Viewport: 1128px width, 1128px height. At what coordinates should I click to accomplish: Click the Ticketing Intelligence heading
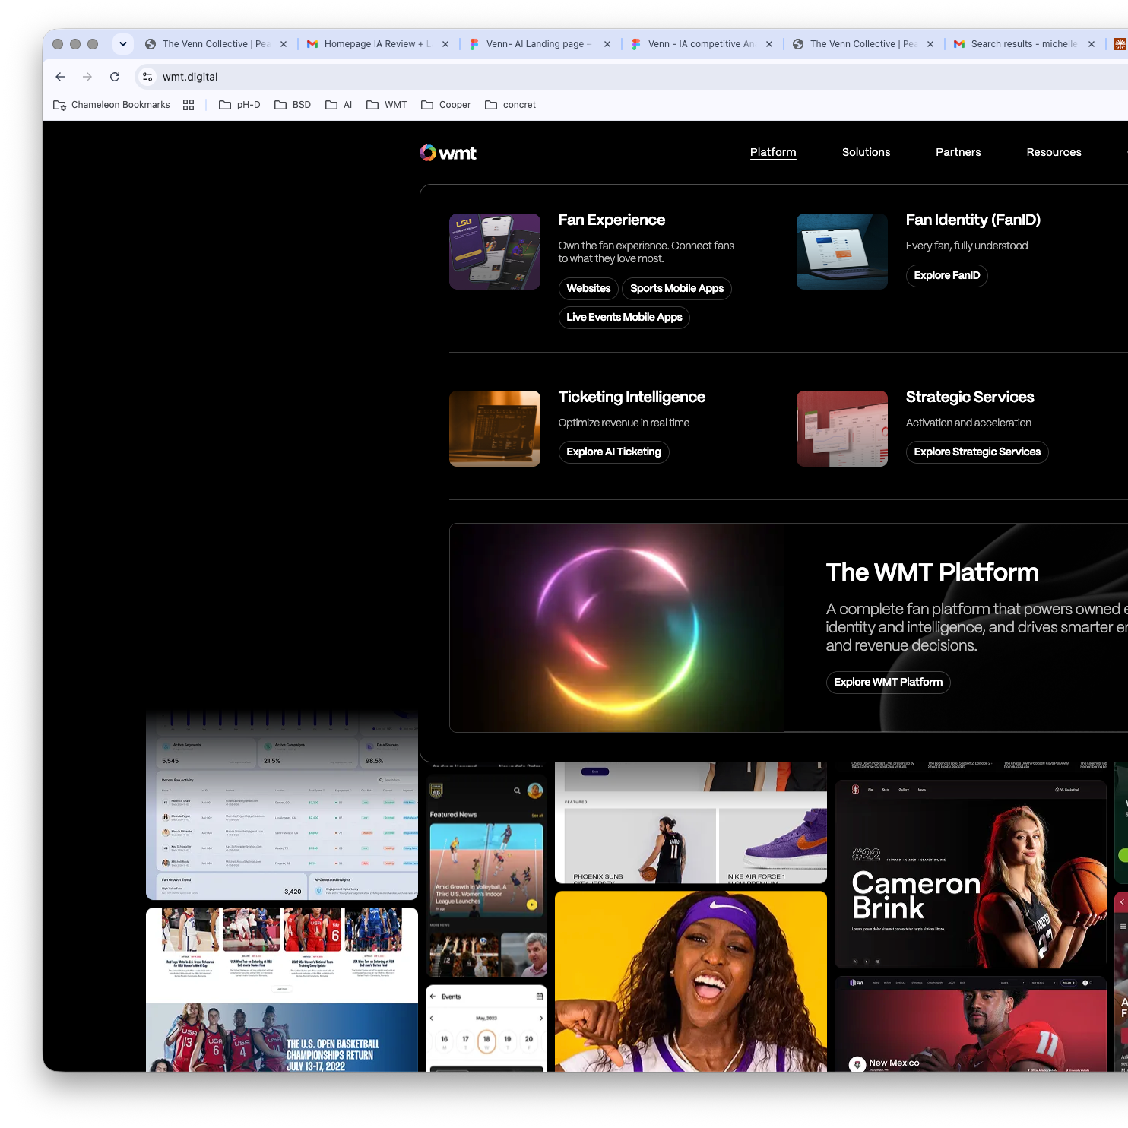(x=632, y=398)
